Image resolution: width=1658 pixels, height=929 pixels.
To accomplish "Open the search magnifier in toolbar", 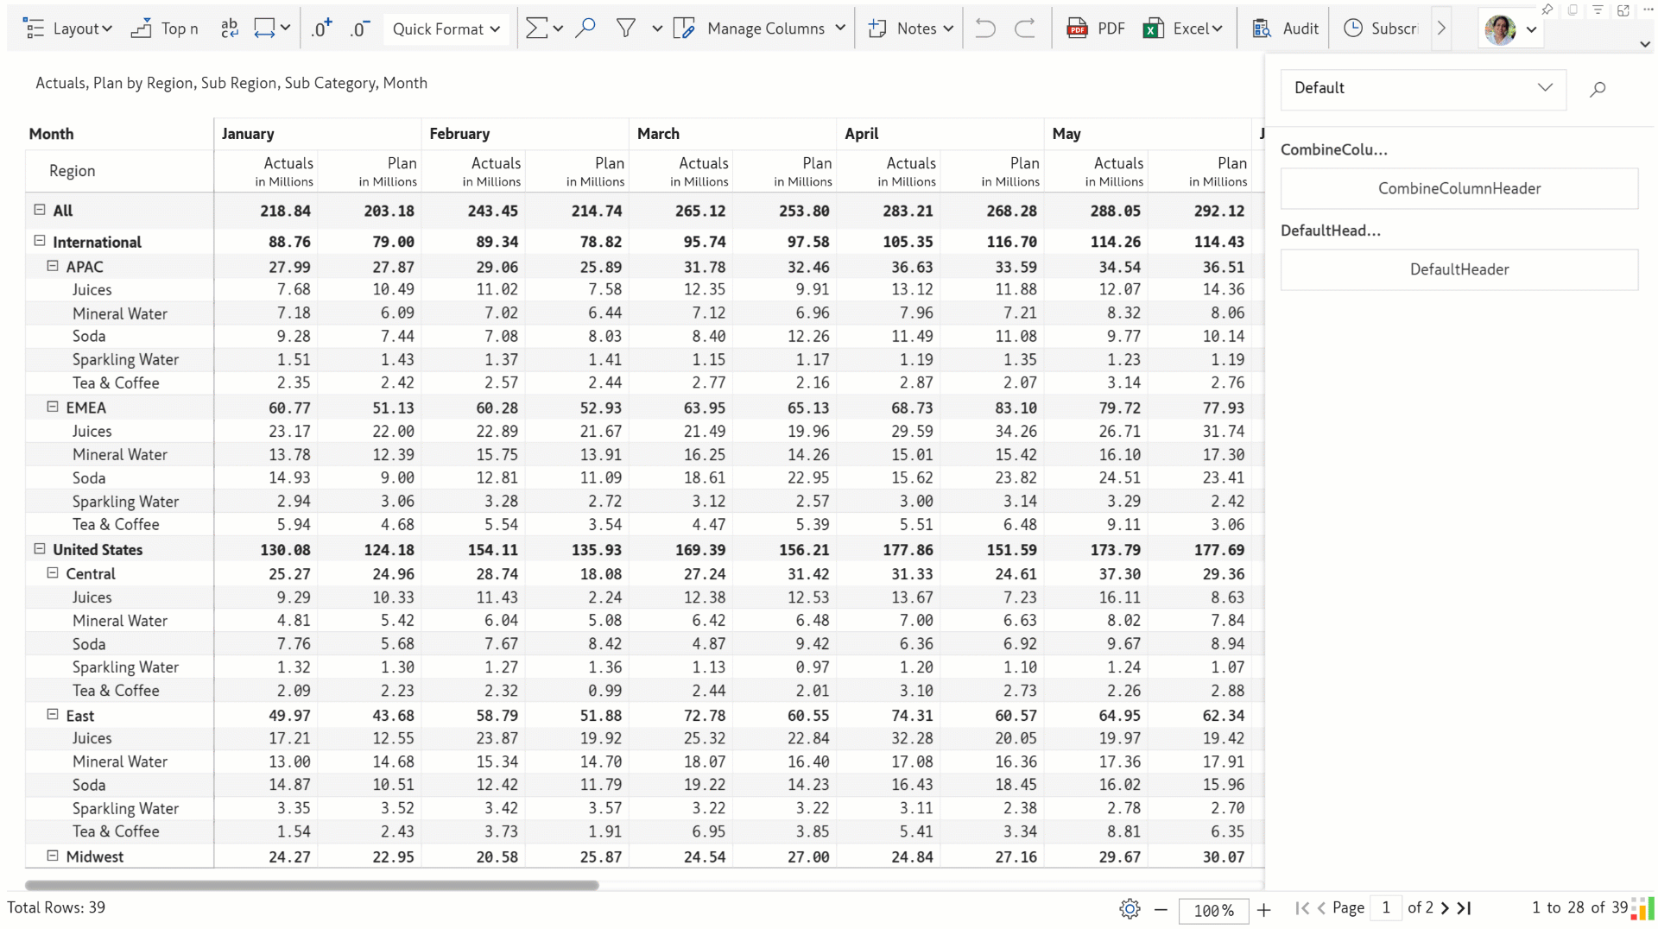I will pyautogui.click(x=585, y=28).
